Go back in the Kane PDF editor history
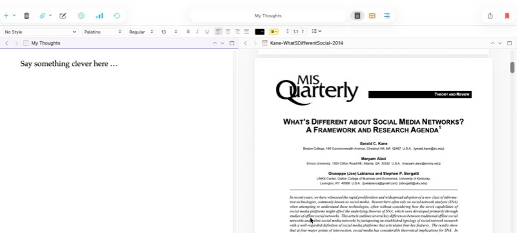Viewport: 517px width, 233px height. point(246,43)
